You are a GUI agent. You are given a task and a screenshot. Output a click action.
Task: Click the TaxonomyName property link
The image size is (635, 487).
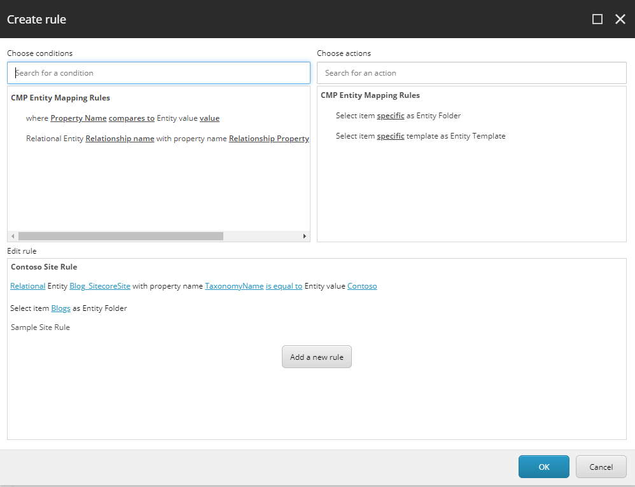coord(234,285)
